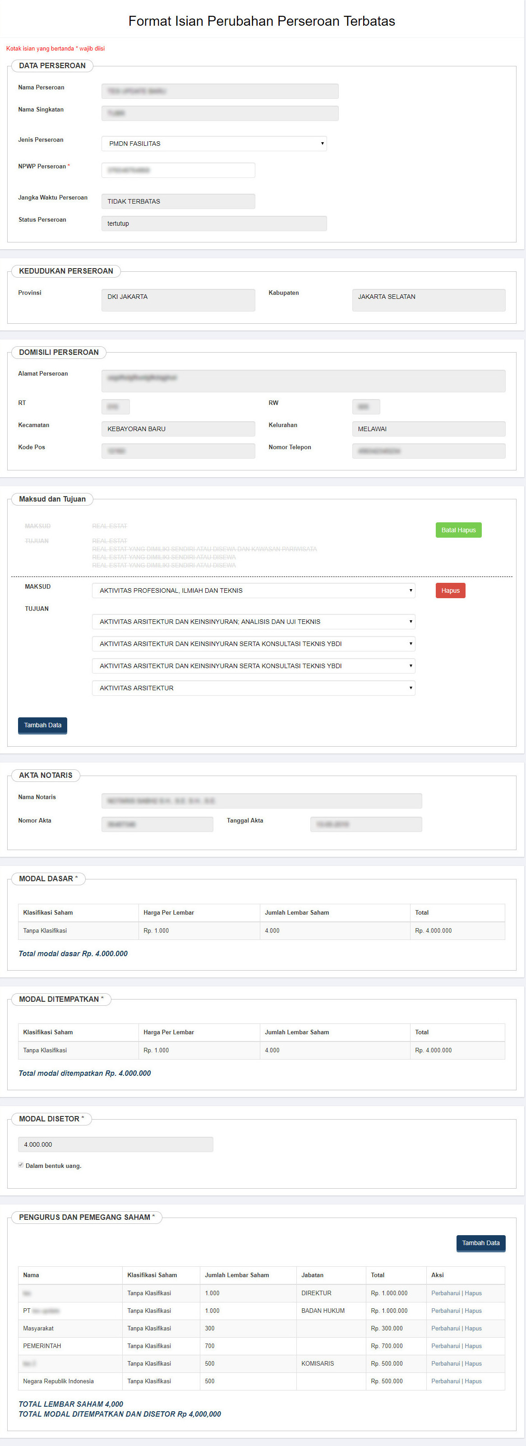Click Perbaharui in the BADAN HUKUM row
The width and height of the screenshot is (526, 1446).
click(x=445, y=1311)
